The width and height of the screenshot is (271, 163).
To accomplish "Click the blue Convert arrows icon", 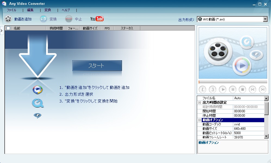I will pos(43,19).
